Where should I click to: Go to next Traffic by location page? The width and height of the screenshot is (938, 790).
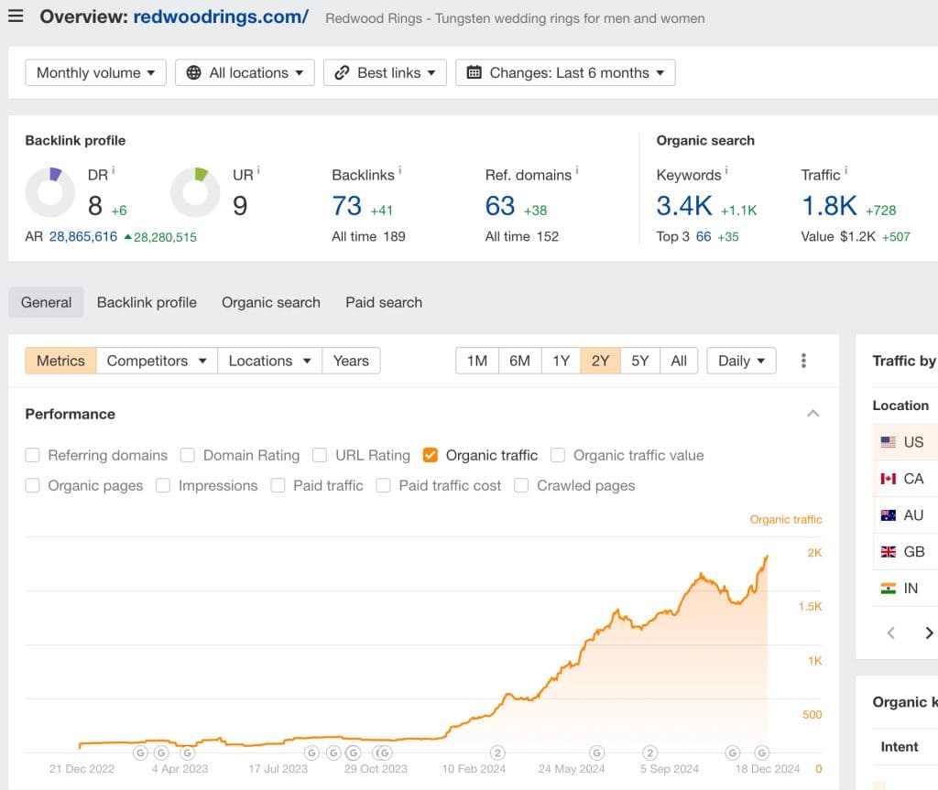pos(929,633)
